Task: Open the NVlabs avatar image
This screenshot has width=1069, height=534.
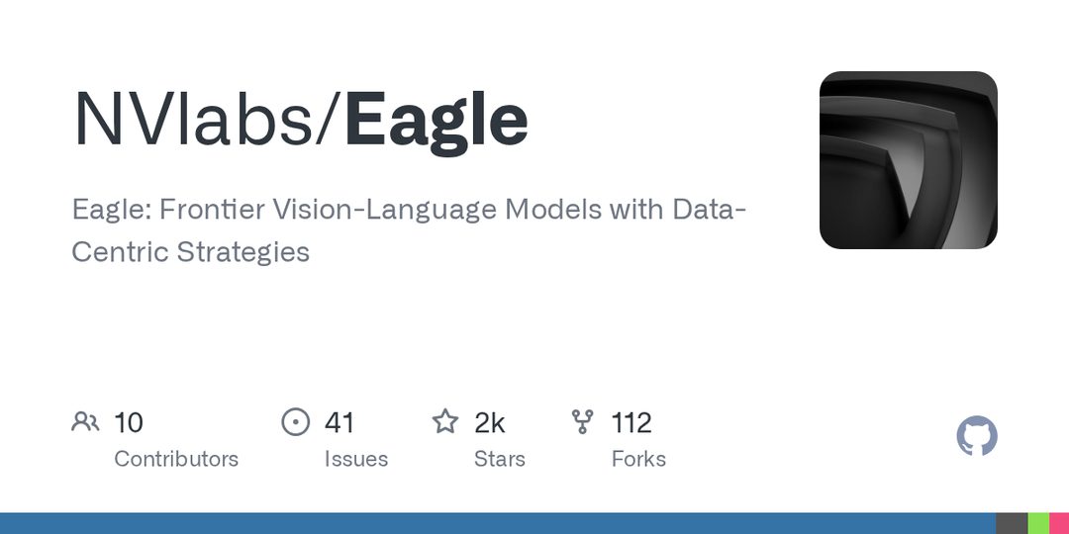Action: [908, 160]
